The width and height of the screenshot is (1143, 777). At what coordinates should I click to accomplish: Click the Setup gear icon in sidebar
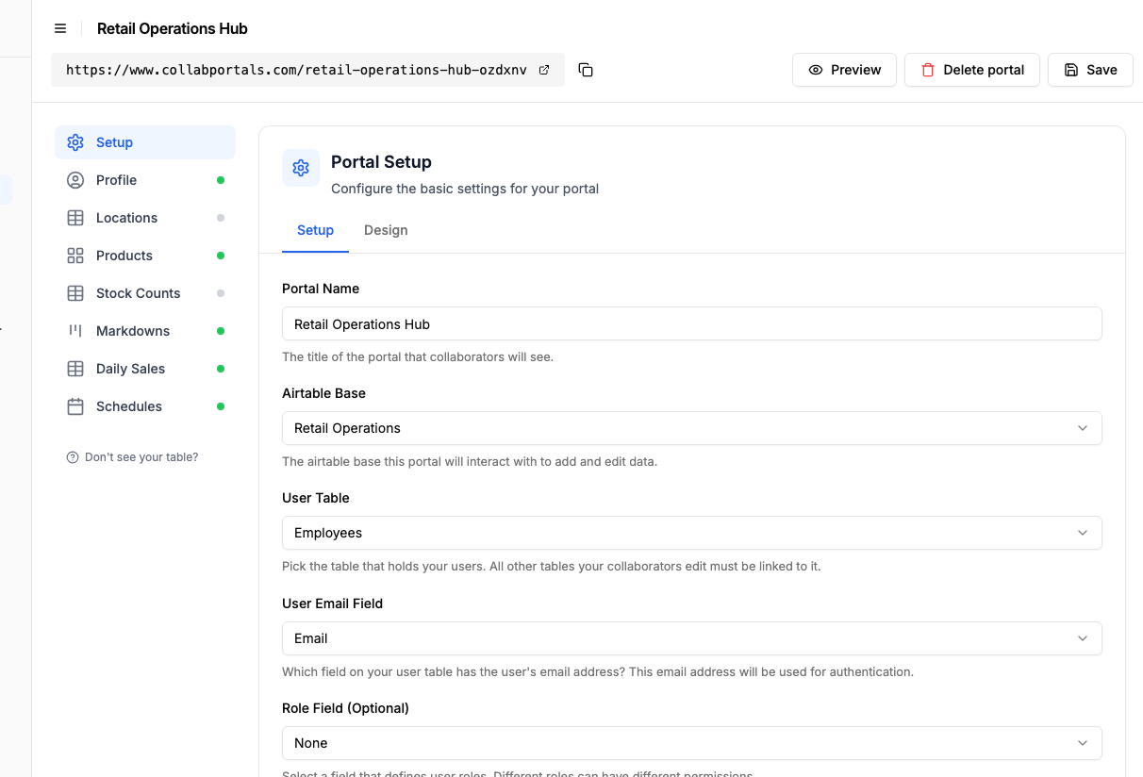[x=75, y=142]
